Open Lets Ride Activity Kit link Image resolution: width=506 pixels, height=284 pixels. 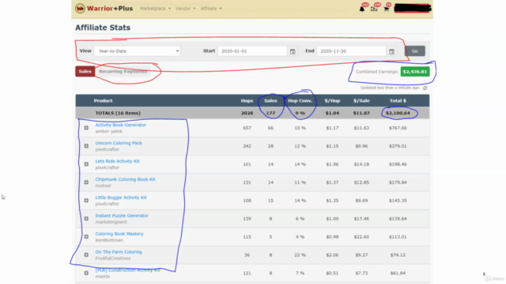click(117, 161)
